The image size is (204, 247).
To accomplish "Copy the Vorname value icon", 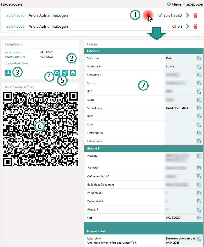I will pos(199,58).
